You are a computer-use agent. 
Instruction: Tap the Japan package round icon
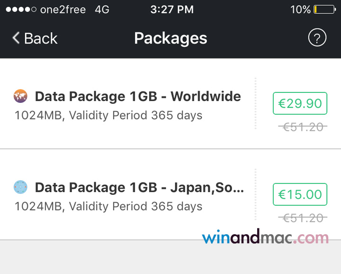point(21,187)
